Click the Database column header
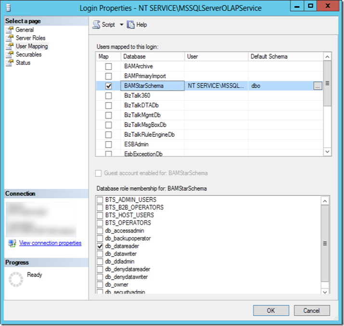This screenshot has height=326, width=344. point(153,57)
